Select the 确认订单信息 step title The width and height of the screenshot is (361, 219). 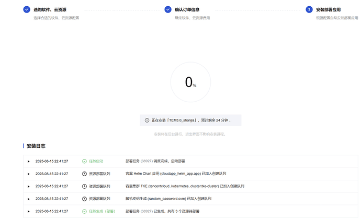[x=187, y=9]
